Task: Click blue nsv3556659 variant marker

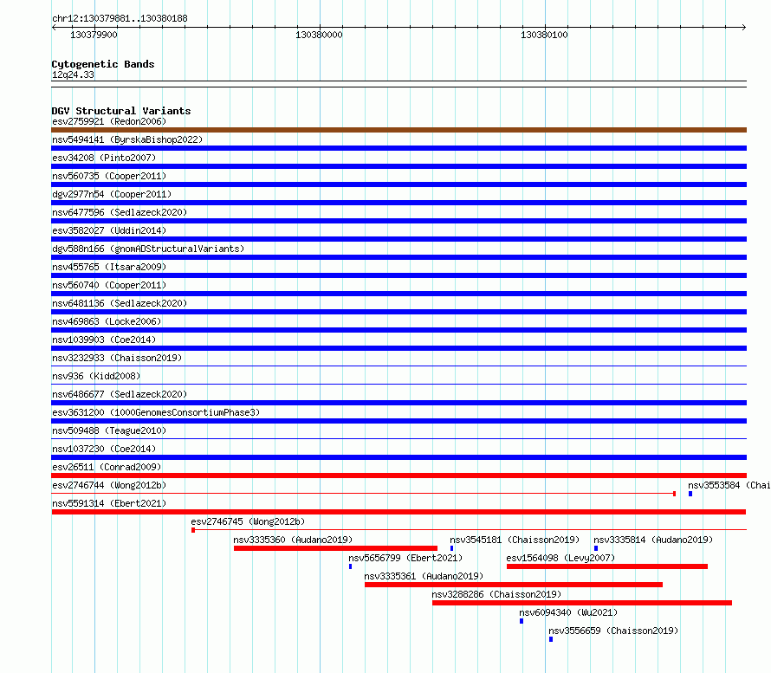Action: point(551,639)
